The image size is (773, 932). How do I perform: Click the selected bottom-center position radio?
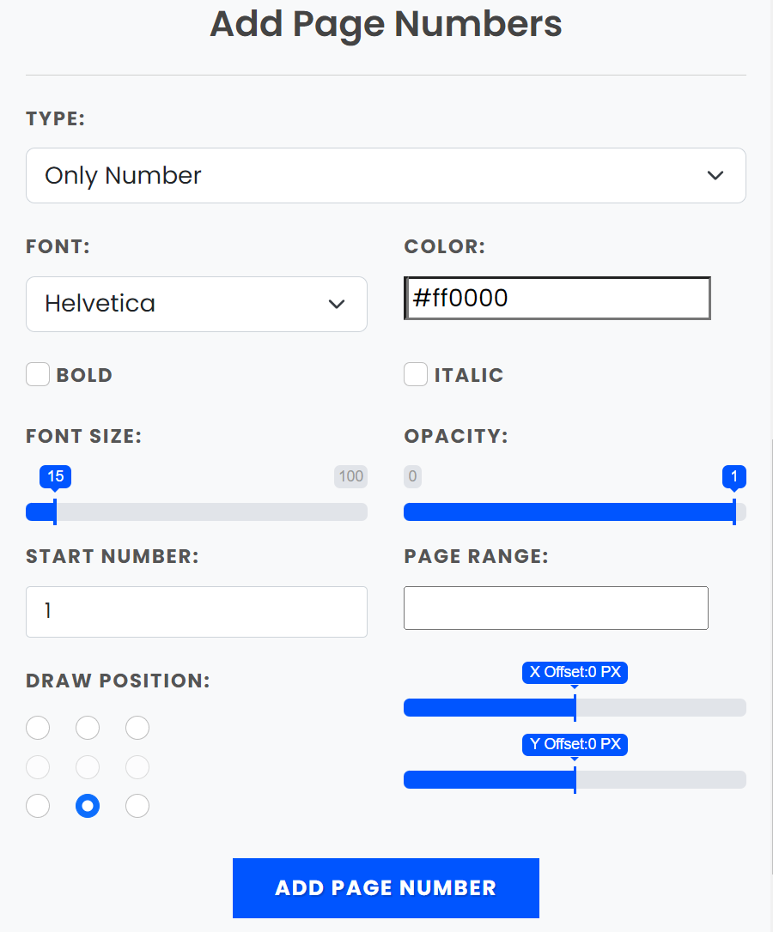tap(88, 806)
